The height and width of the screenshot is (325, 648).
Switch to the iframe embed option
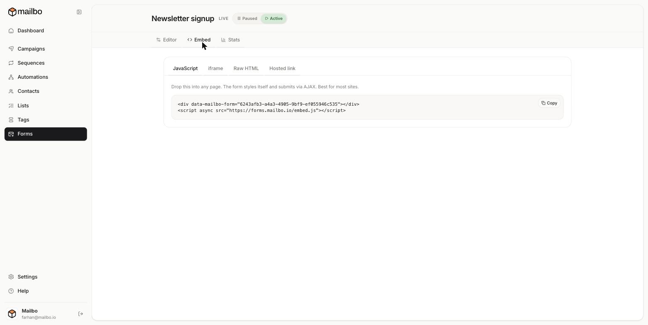pos(215,68)
